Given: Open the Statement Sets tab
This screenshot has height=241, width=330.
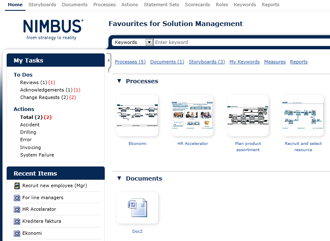Looking at the screenshot, I should tap(161, 5).
